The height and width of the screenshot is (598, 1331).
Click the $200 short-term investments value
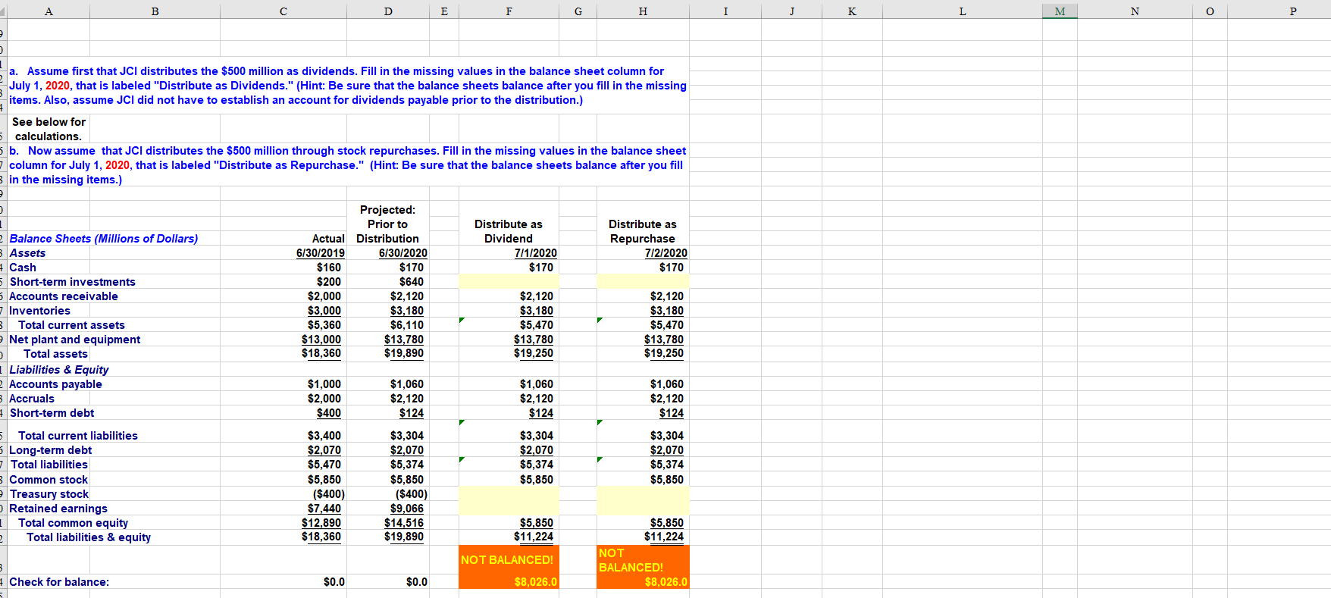point(329,282)
